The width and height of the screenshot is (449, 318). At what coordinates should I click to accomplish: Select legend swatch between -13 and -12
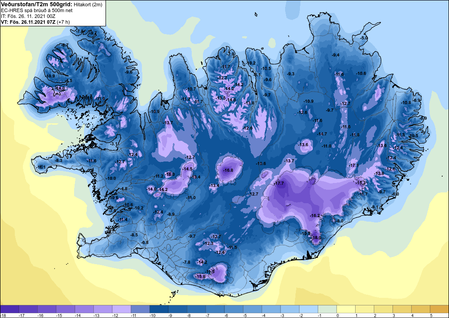(x=103, y=309)
